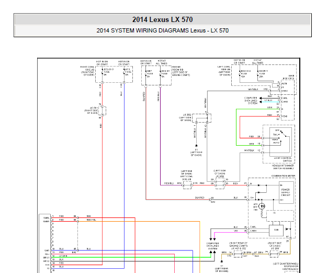Image resolution: width=316 pixels, height=273 pixels.
Task: Click the SMRL terminal label
Action: pyautogui.click(x=46, y=218)
